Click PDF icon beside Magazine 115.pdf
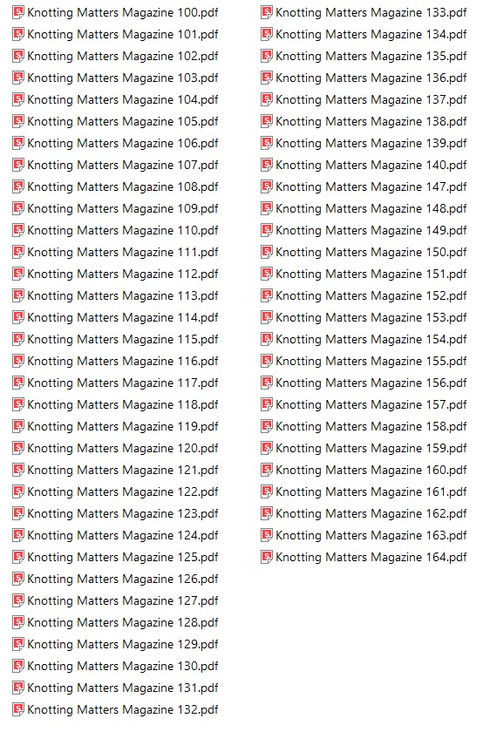Screen dimensions: 483x732 (x=17, y=339)
